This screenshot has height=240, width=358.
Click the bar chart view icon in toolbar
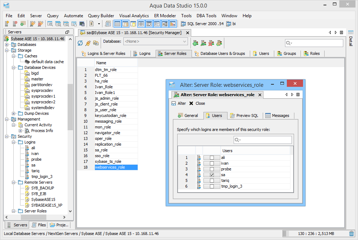point(173,24)
